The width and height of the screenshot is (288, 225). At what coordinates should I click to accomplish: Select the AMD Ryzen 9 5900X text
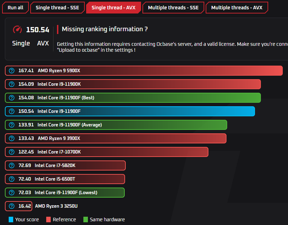(x=59, y=71)
